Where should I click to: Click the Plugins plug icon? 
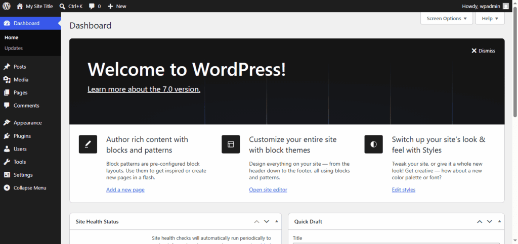(7, 136)
